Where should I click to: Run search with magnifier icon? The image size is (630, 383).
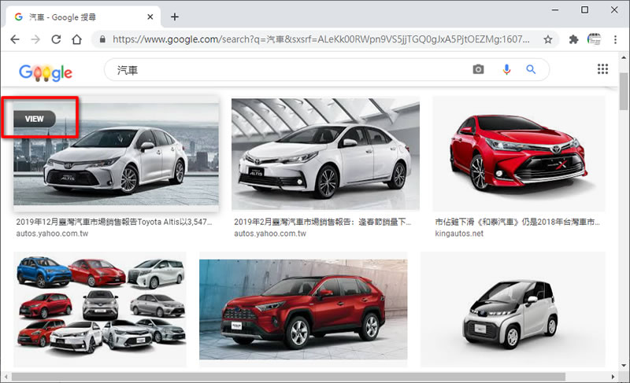(531, 69)
